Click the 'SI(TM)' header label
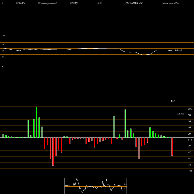This screenshot has width=194, height=194. pos(74,3)
